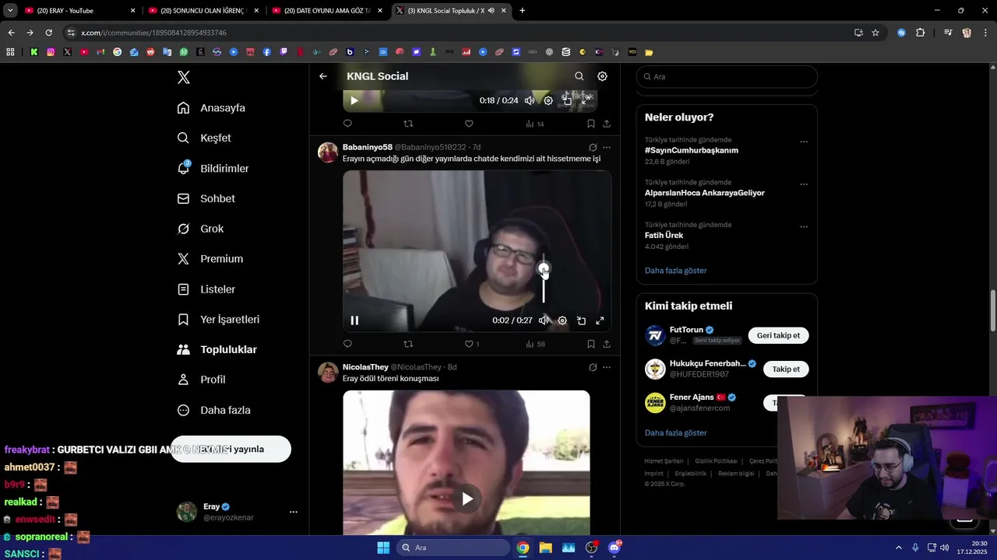
Task: Bookmark this page with star icon
Action: [x=875, y=33]
